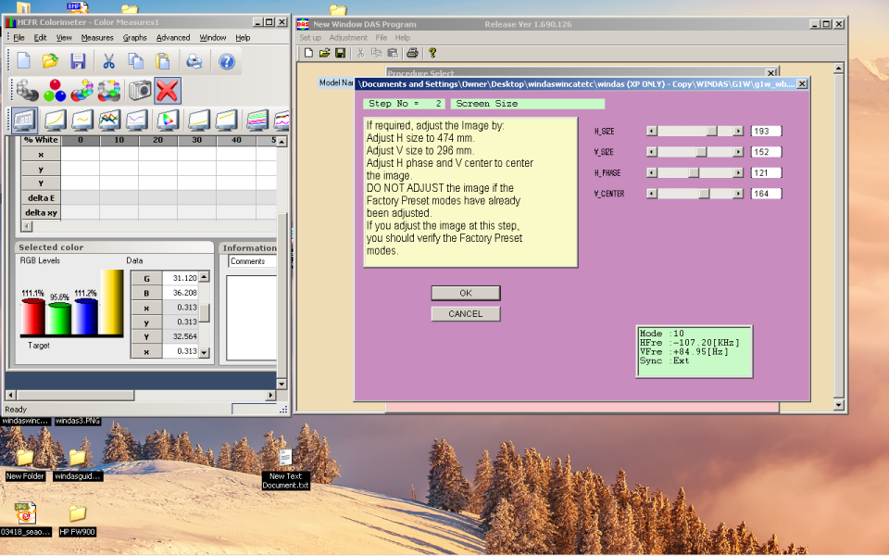Image resolution: width=889 pixels, height=556 pixels.
Task: Increase V_SIZE with its right arrow
Action: tap(738, 152)
